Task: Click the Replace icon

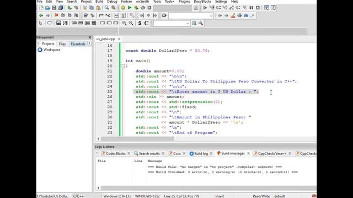Action: [113, 8]
